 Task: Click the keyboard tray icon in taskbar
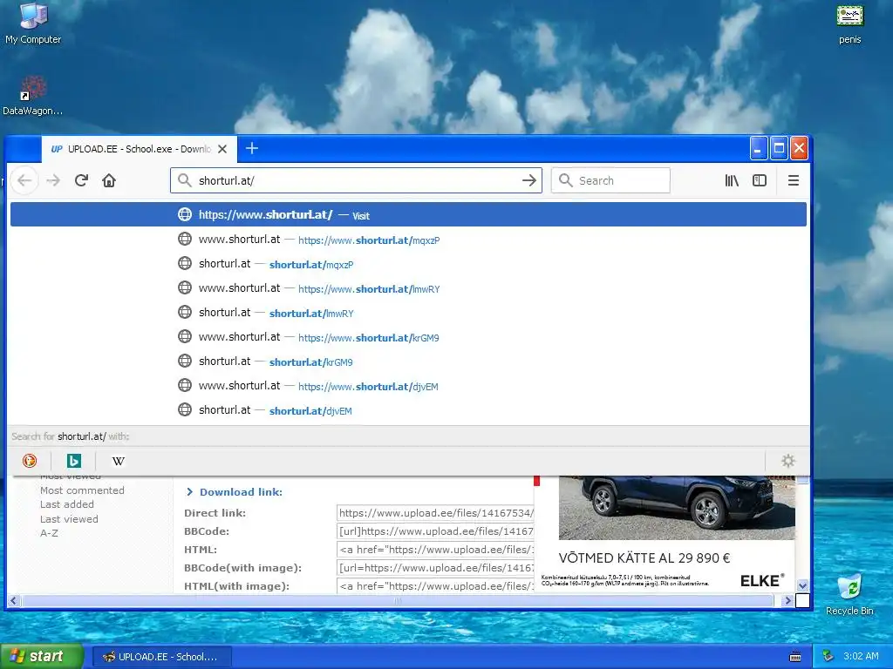[795, 657]
